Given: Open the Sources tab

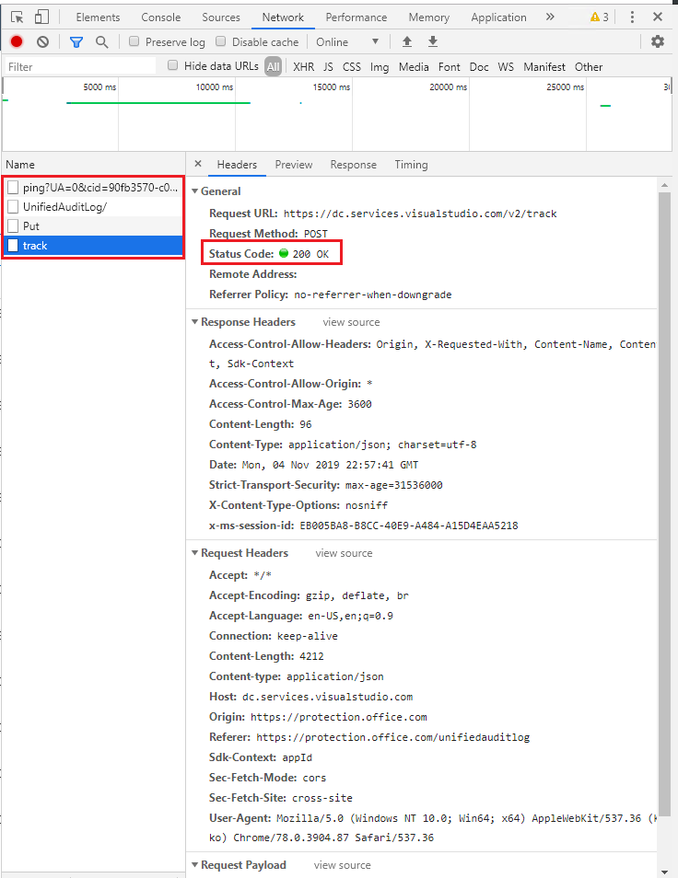Looking at the screenshot, I should coord(221,17).
